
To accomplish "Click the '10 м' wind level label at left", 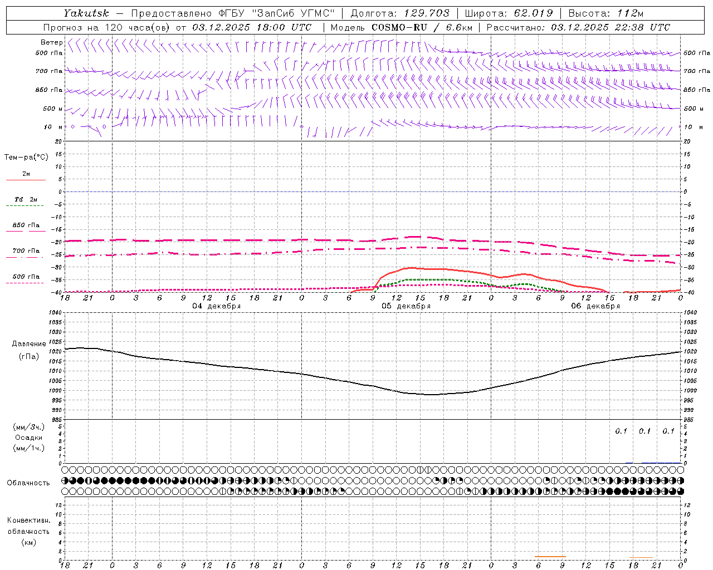I will (53, 127).
